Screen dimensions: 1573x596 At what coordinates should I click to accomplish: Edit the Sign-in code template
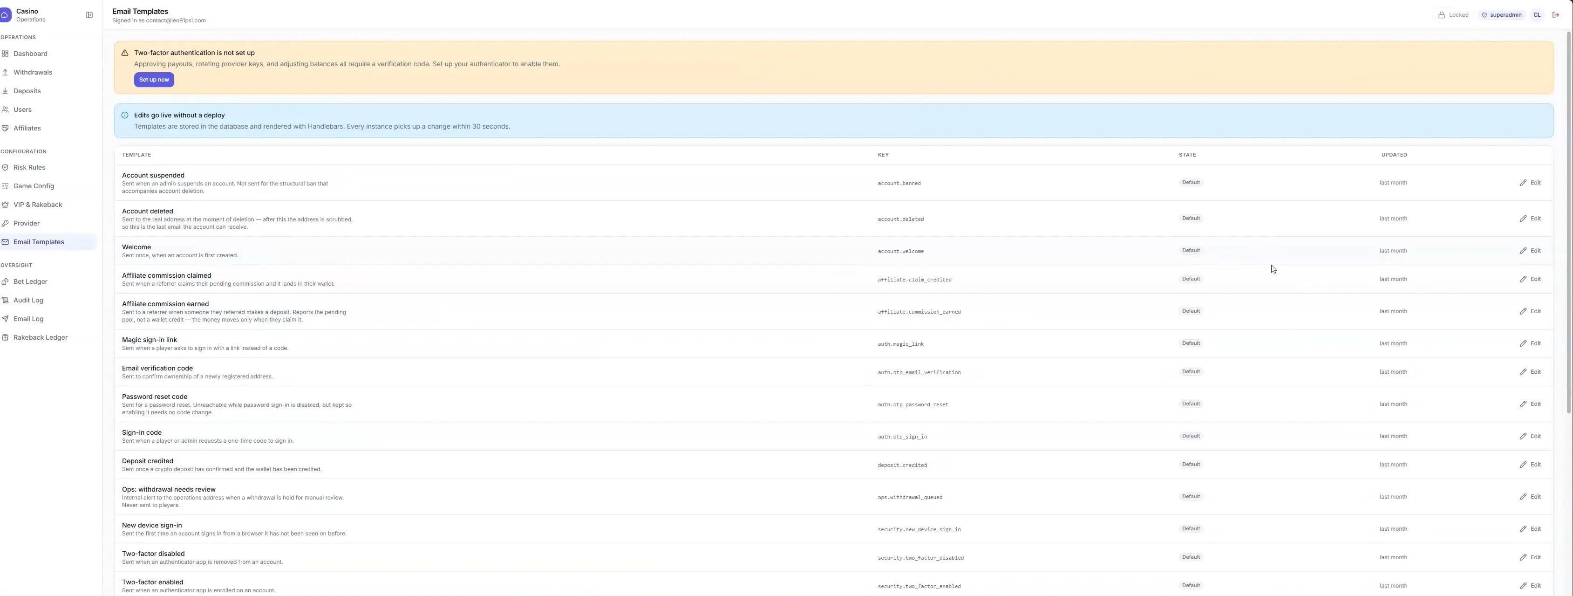1530,436
